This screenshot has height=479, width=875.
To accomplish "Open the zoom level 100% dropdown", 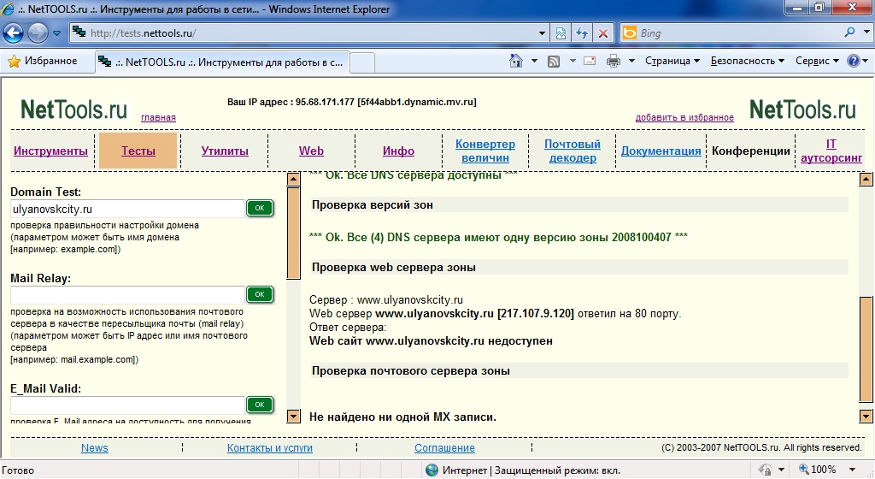I will pos(852,470).
